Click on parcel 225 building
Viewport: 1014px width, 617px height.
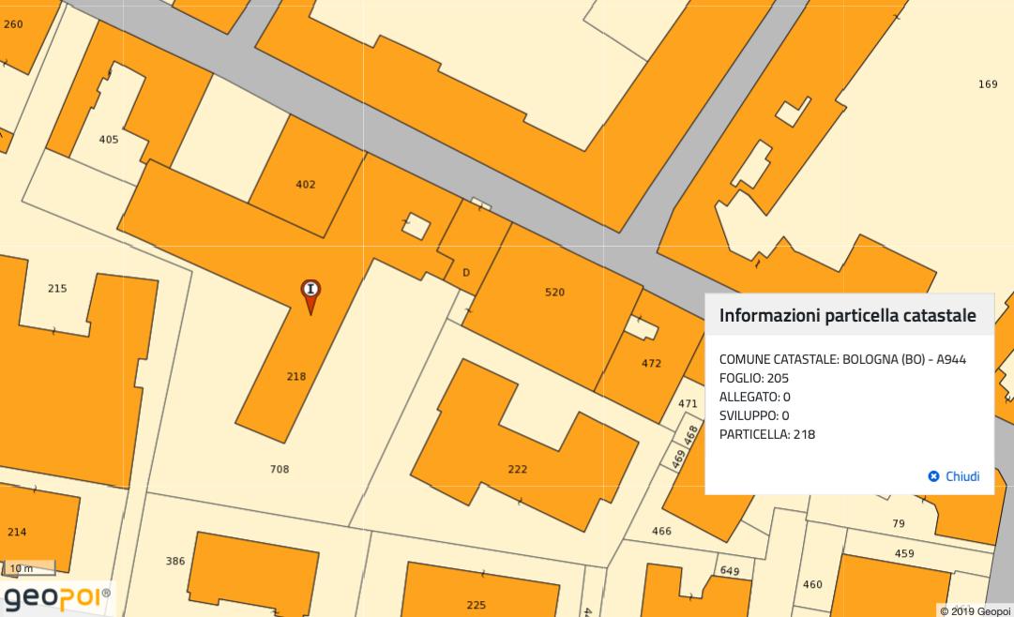(x=477, y=605)
